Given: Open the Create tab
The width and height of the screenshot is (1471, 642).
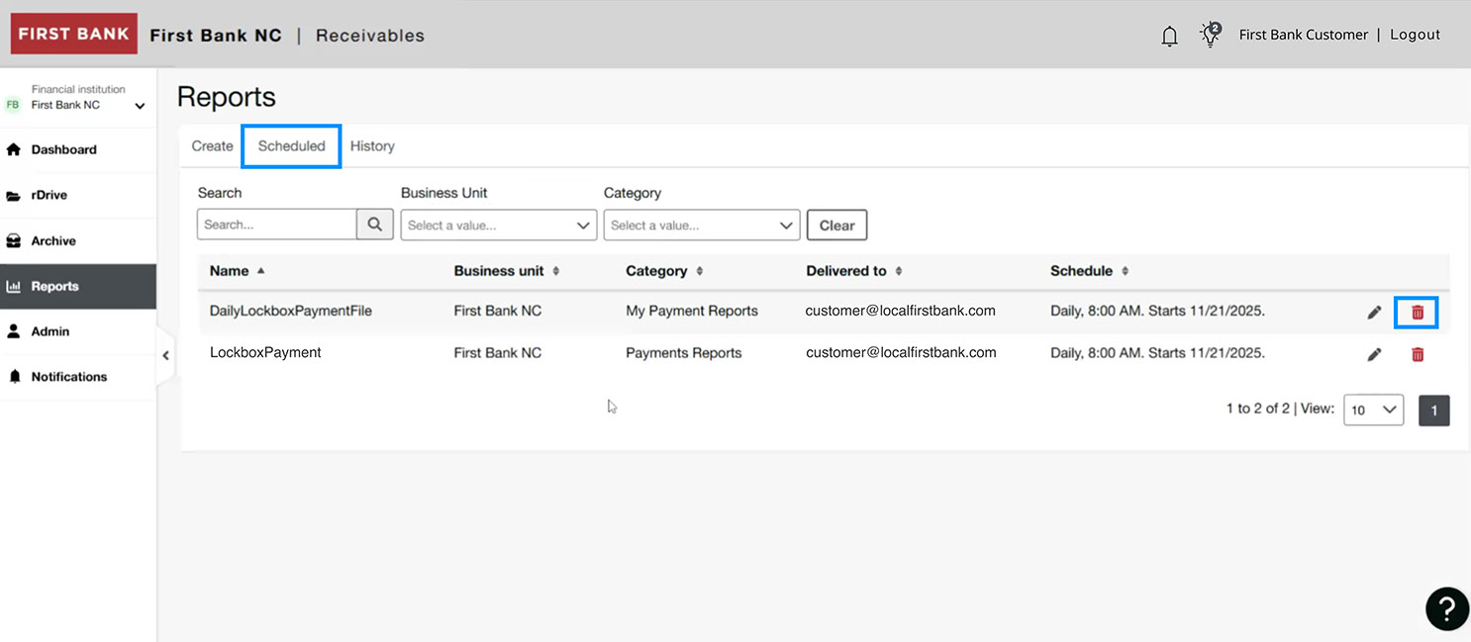Looking at the screenshot, I should point(211,145).
